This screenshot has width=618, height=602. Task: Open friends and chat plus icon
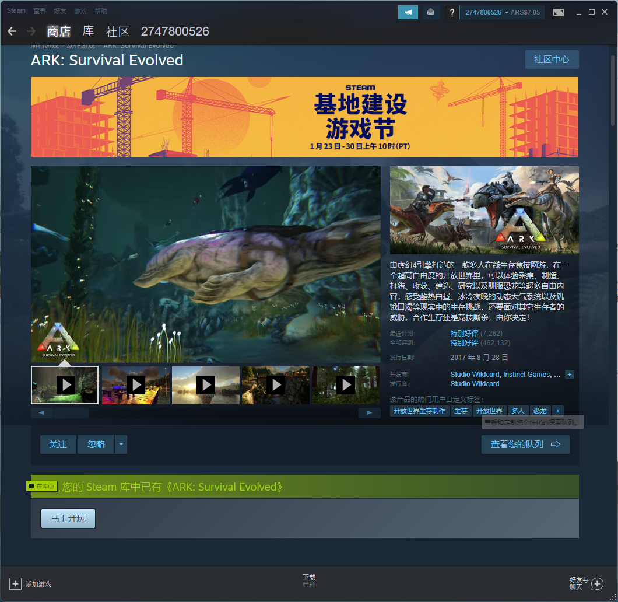coord(598,583)
